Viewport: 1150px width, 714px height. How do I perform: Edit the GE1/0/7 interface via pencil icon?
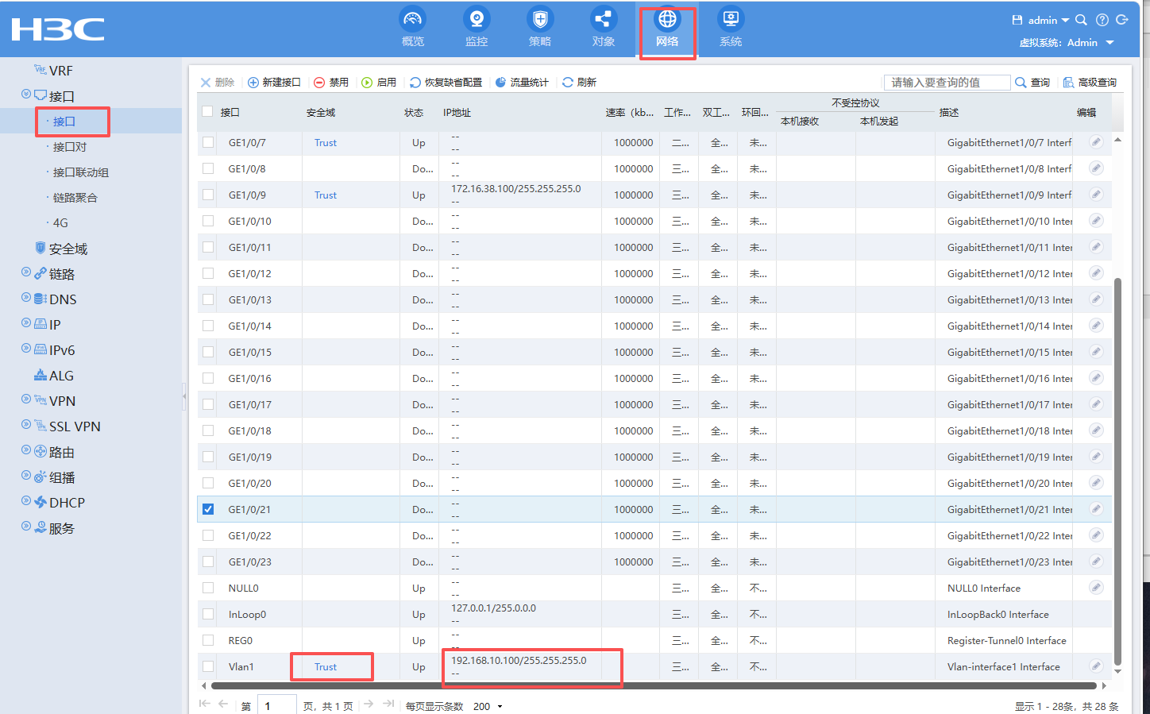(x=1096, y=142)
